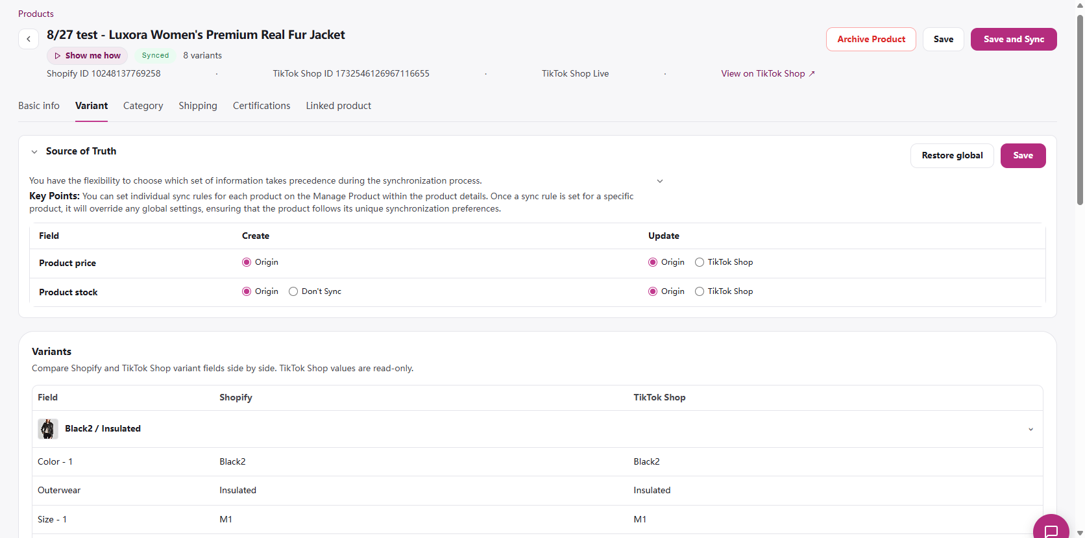1085x538 pixels.
Task: Choose TikTok Shop for Product price Update
Action: (x=700, y=262)
